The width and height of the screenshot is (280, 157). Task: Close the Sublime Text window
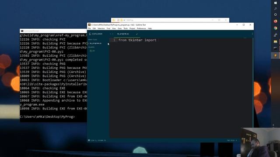tap(250, 25)
